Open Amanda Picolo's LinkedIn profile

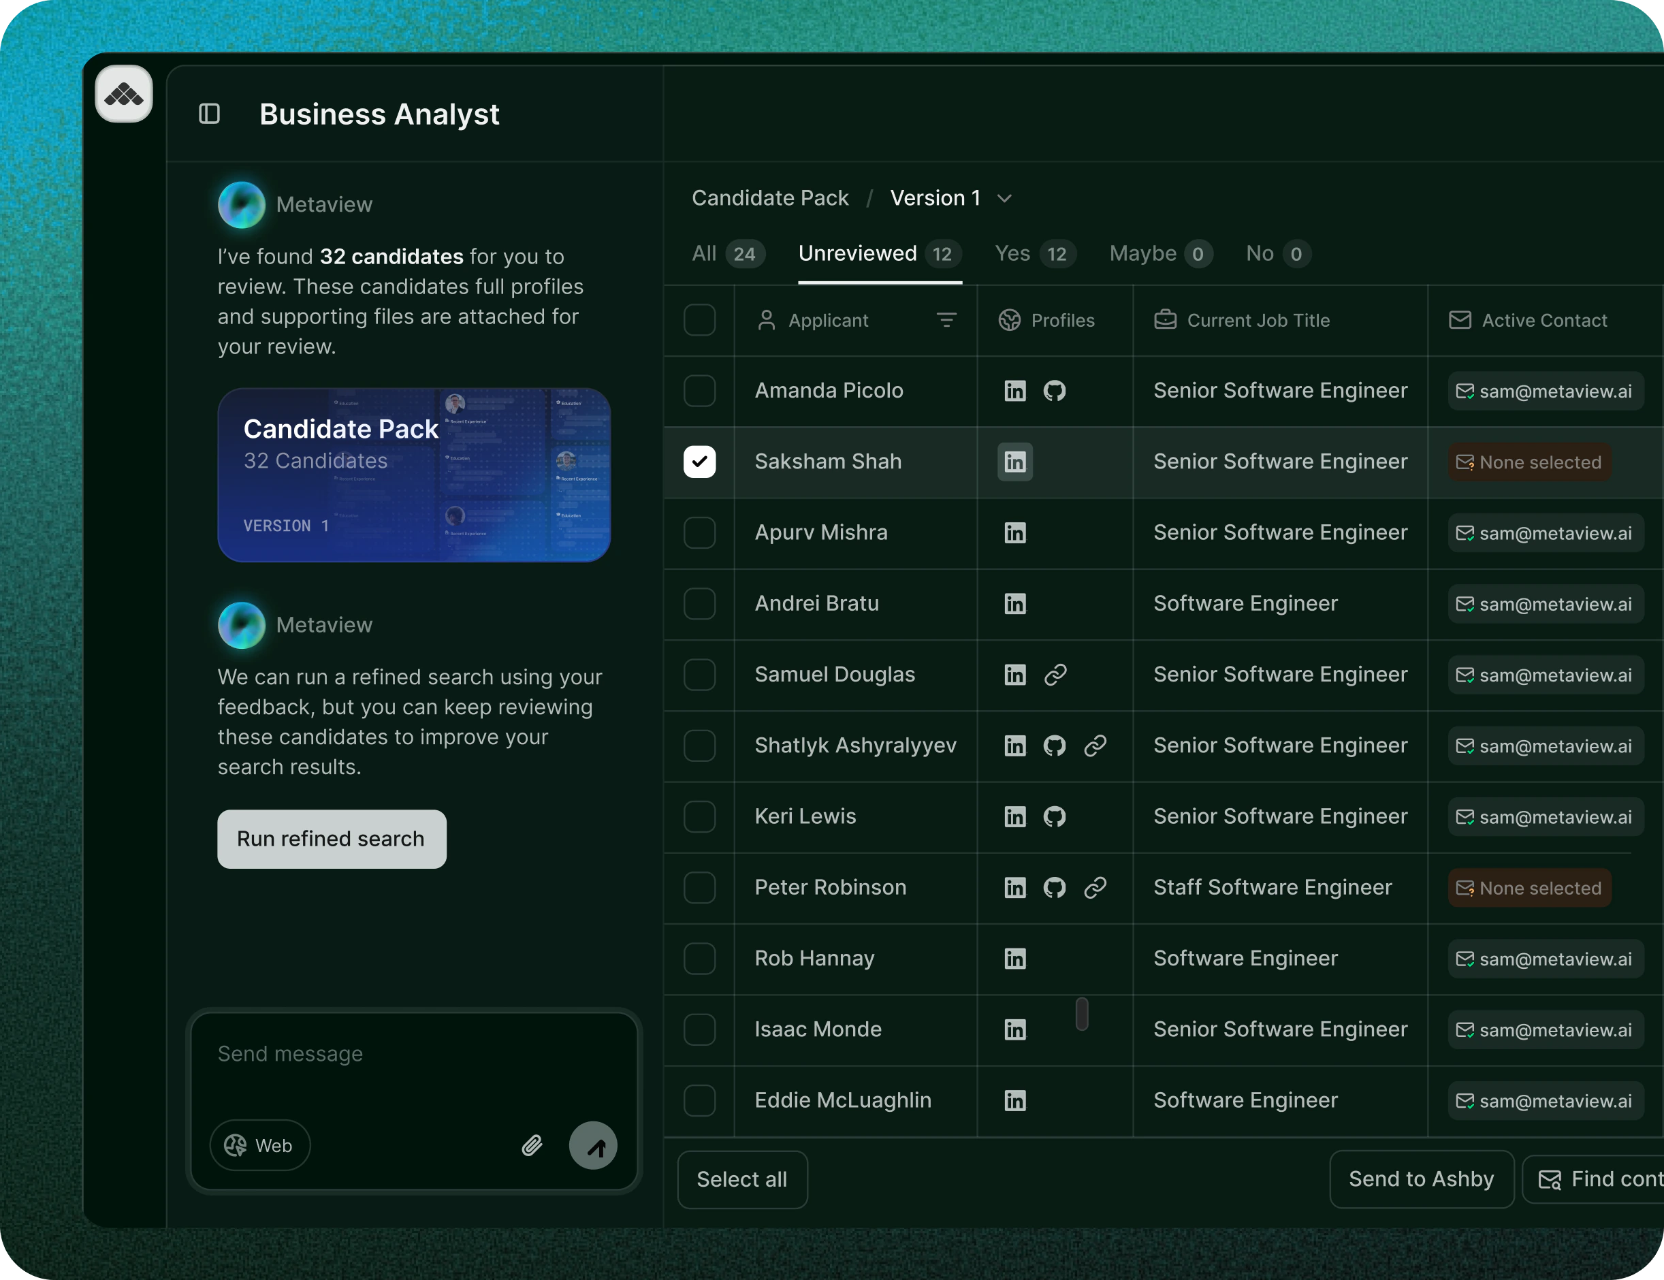(x=1015, y=391)
